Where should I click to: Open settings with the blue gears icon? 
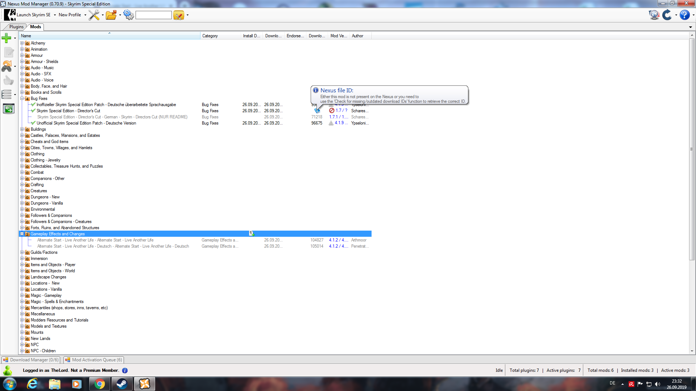(128, 15)
